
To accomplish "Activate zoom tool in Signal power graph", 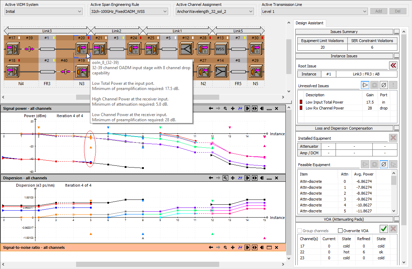I will click(225, 108).
